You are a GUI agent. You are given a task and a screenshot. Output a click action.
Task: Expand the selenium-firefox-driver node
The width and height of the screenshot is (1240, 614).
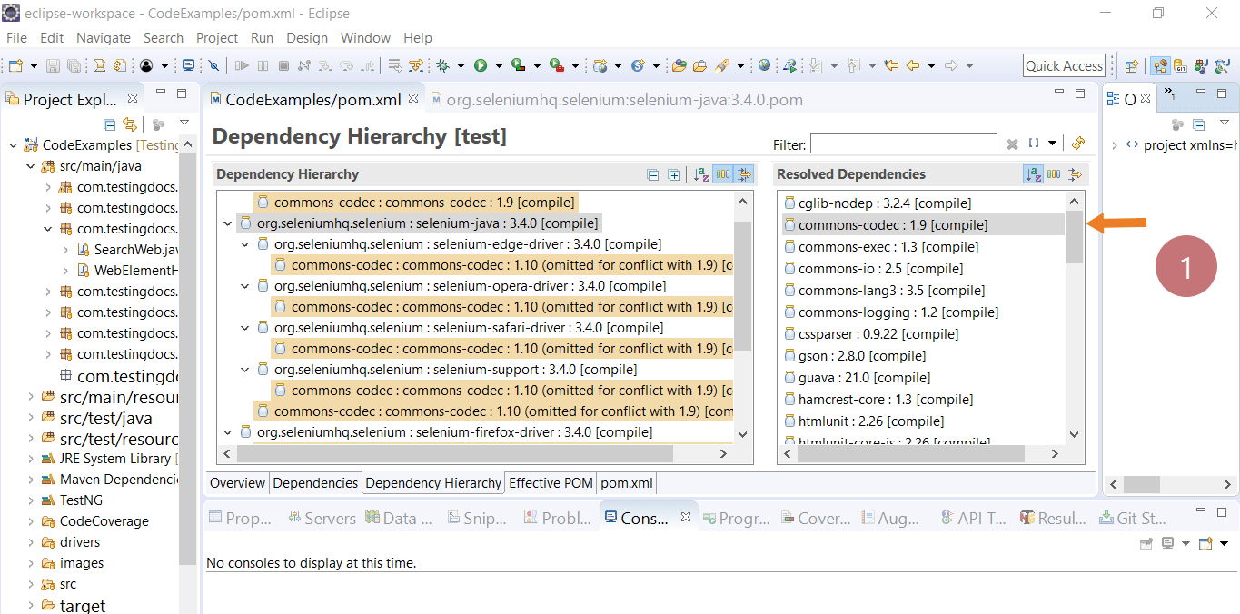pos(229,431)
